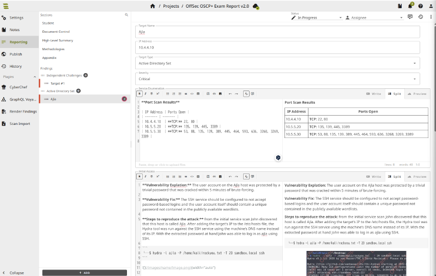
Task: Collapse the Plugins group
Action: coord(34,77)
